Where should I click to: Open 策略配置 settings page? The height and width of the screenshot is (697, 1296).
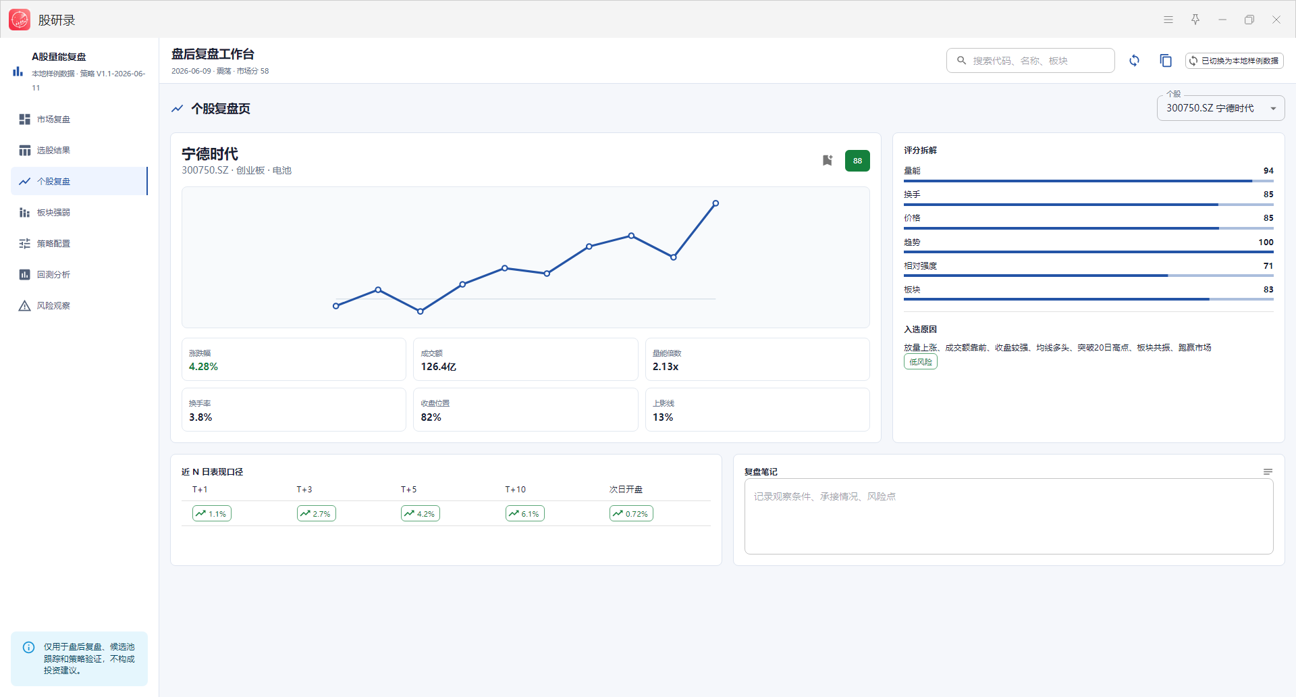(x=80, y=244)
